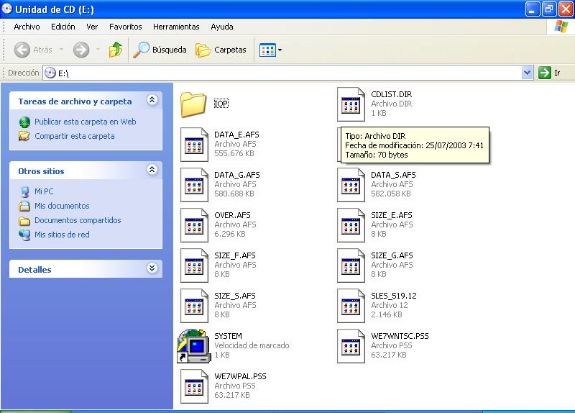Screen dimensions: 575x413
Task: Click the Mis sitios de red icon
Action: coord(24,235)
